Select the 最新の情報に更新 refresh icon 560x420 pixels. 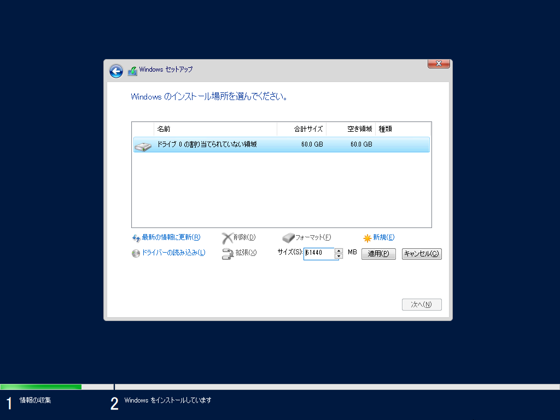coord(135,237)
